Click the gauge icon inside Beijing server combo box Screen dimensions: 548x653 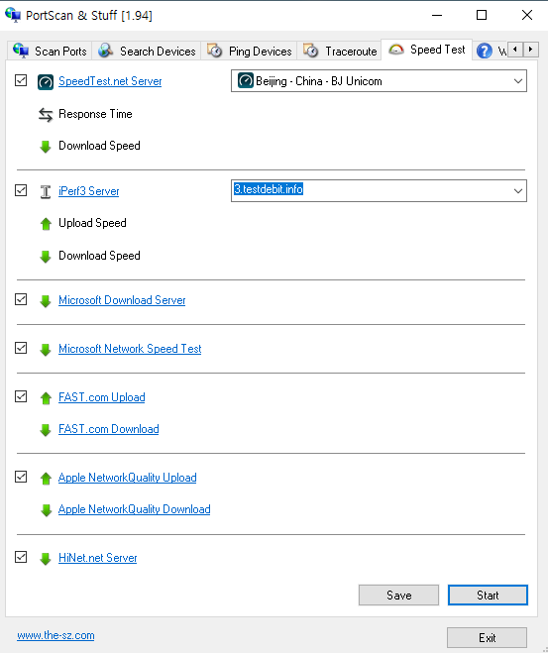246,81
